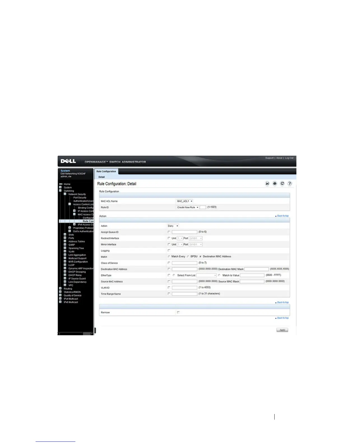Viewport: 343px width, 444px height.
Task: Expand the Ports tree node
Action: click(x=65, y=238)
